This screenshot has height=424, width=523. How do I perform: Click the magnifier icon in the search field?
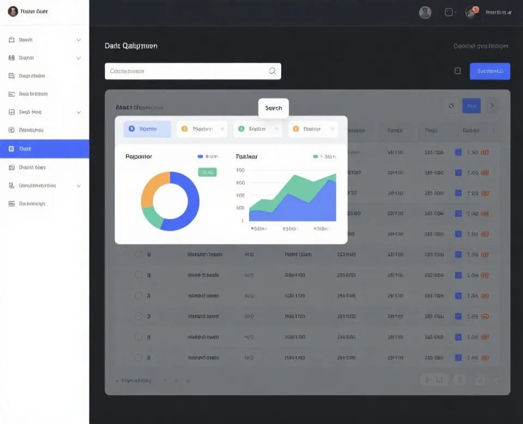tap(272, 71)
